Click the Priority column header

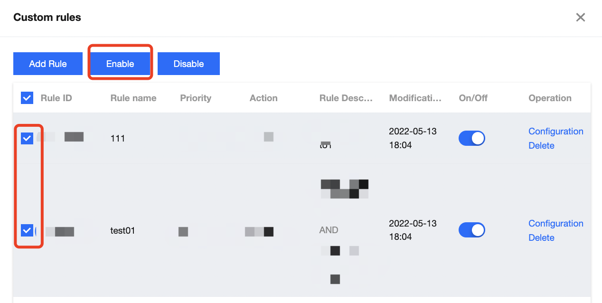(196, 98)
